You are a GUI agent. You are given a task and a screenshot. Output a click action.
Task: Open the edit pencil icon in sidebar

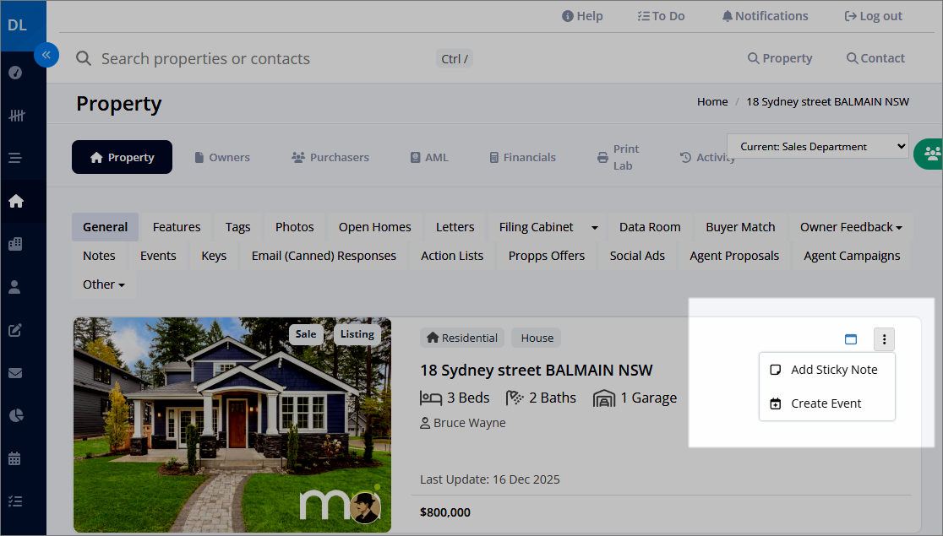pyautogui.click(x=16, y=330)
